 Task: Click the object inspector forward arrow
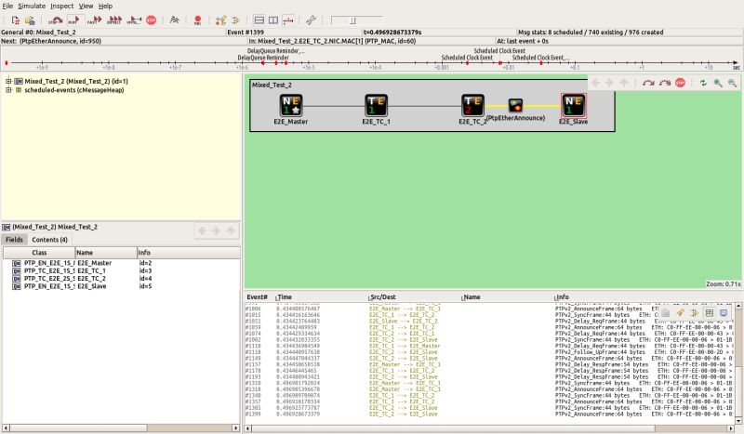pyautogui.click(x=217, y=231)
